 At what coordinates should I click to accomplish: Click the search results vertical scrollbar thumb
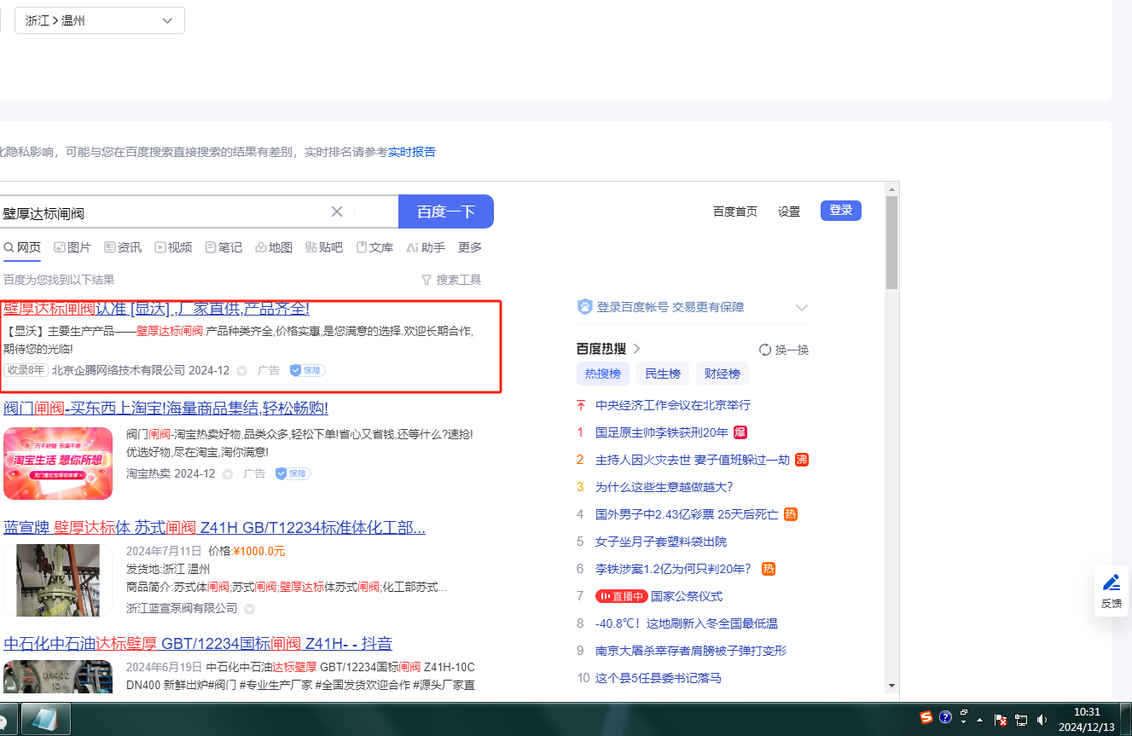891,243
